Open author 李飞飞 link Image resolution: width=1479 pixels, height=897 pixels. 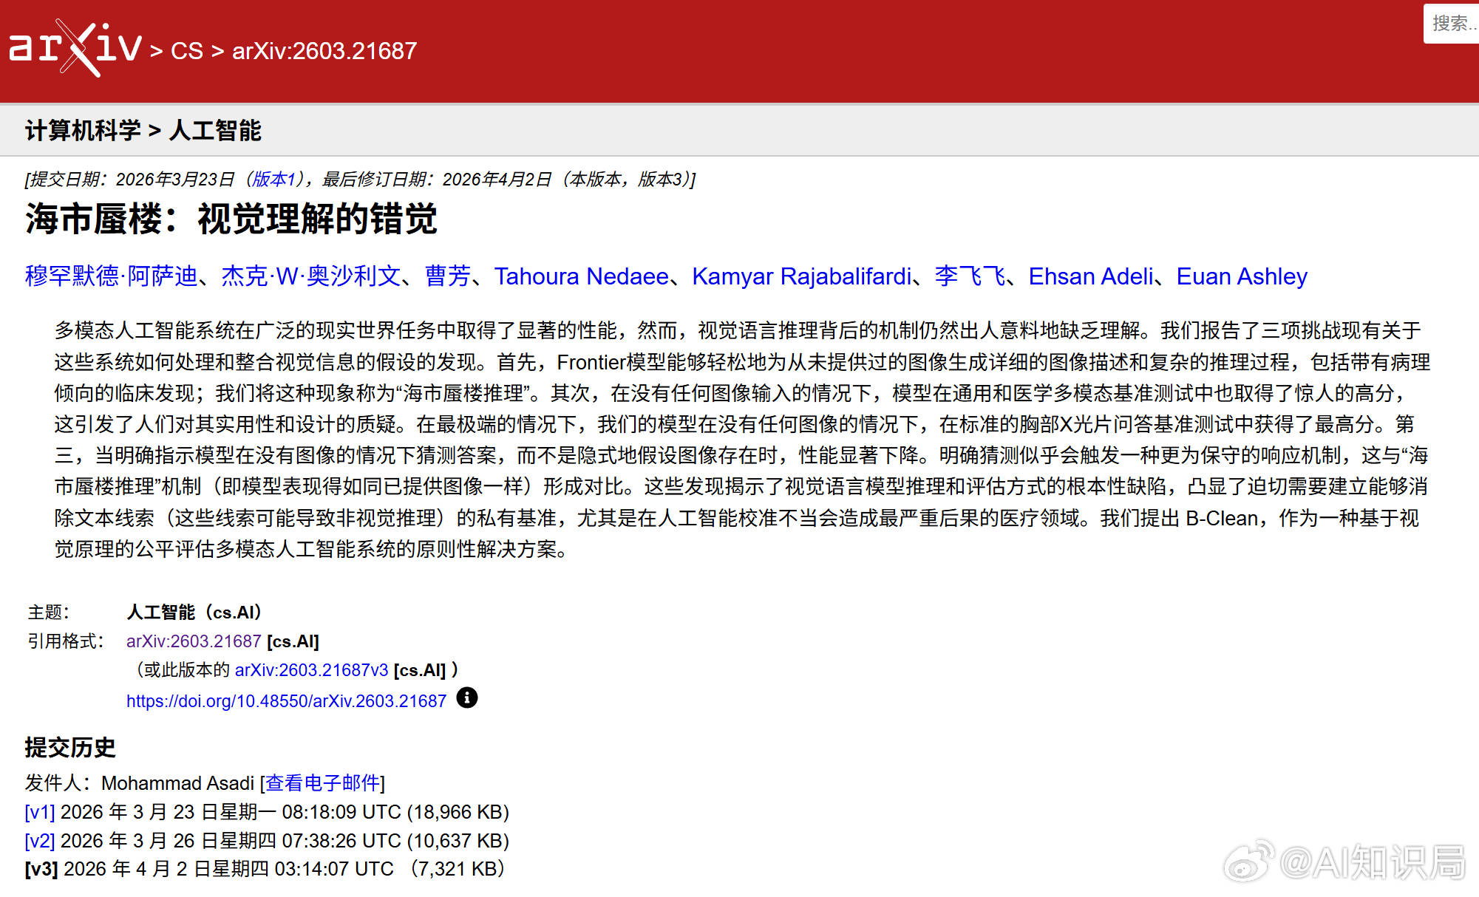coord(969,276)
